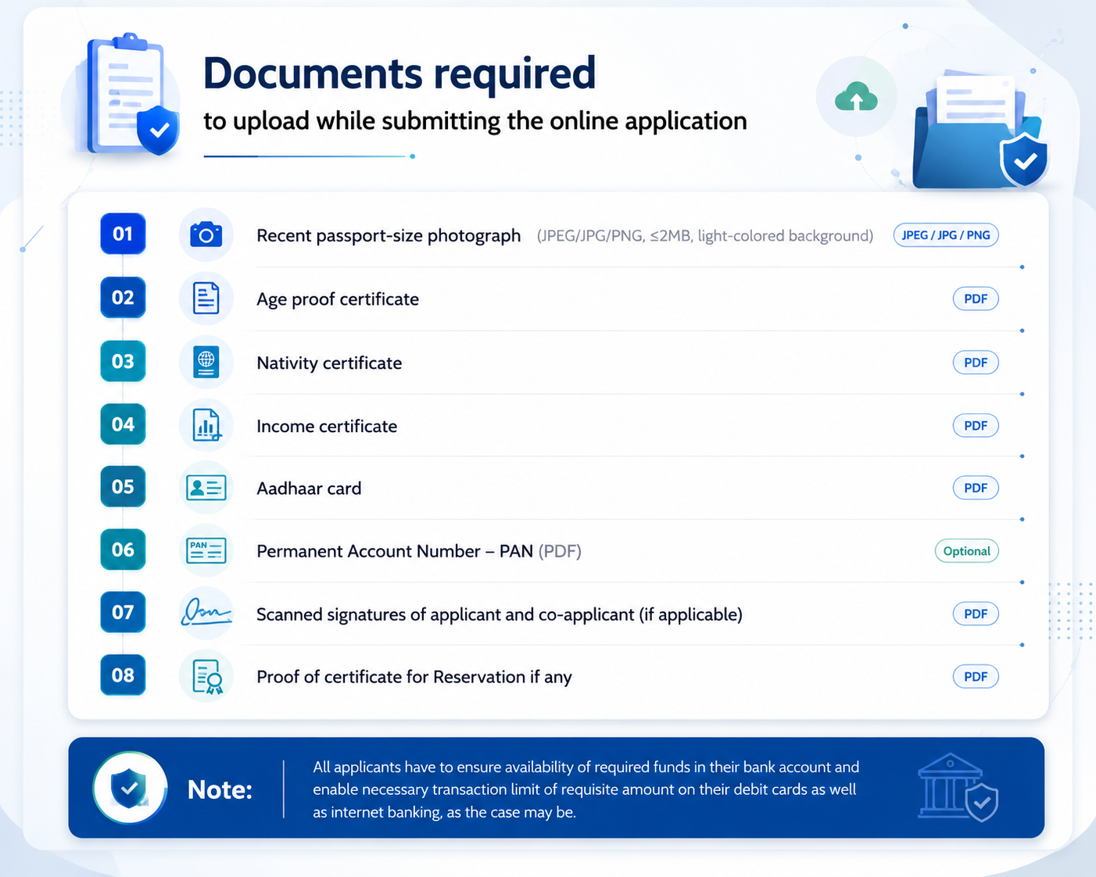Click the PDF tag for Age proof certificate
Screen dimensions: 1096x877
tap(976, 299)
